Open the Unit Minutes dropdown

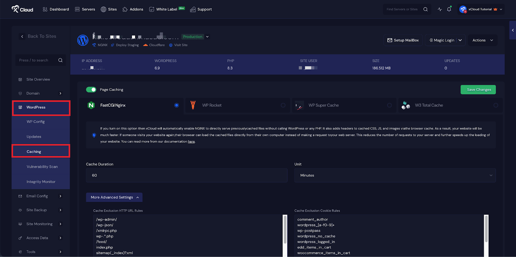point(395,176)
